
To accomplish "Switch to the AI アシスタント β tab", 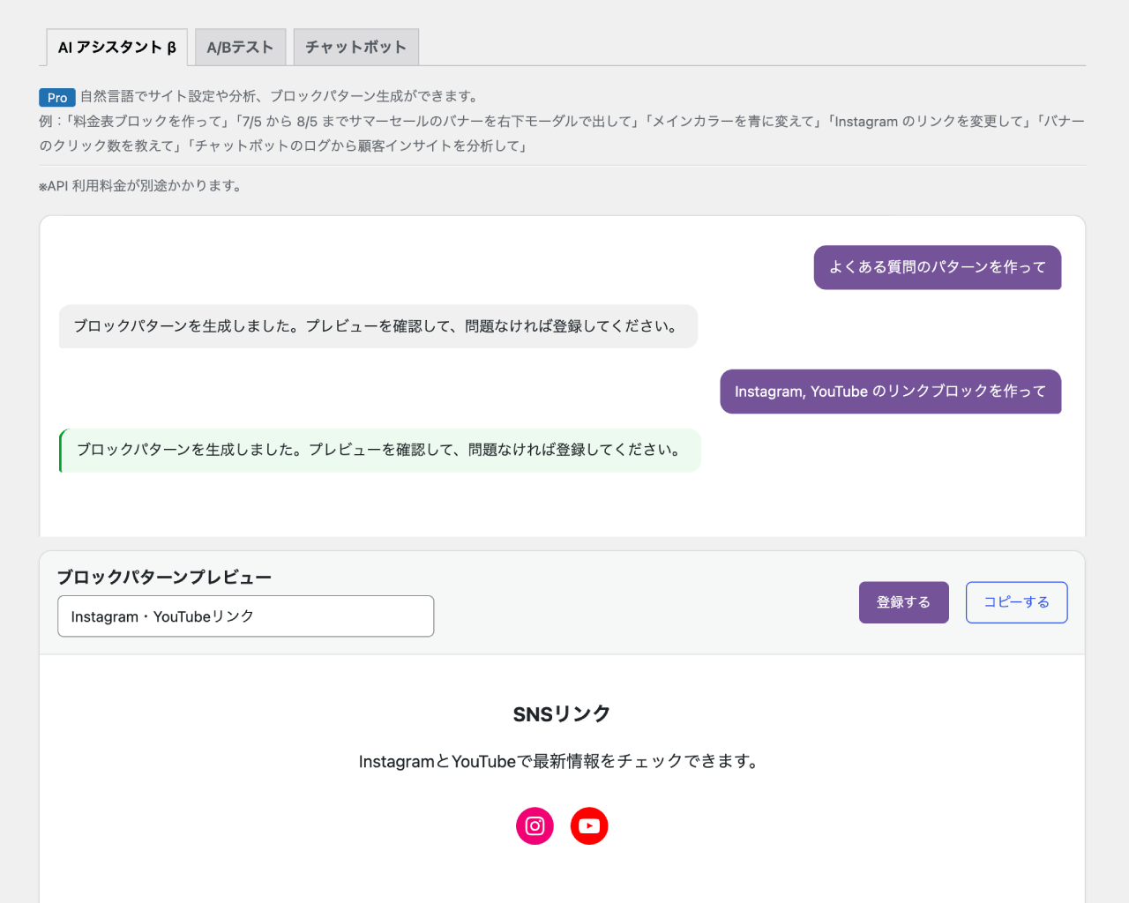I will click(116, 47).
